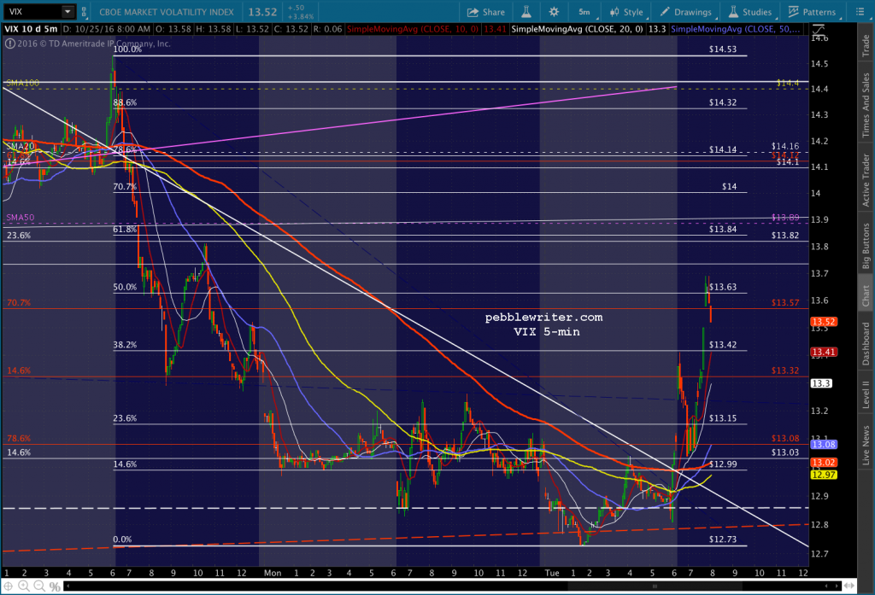Click the purple 13.08 price bubble

[x=823, y=445]
